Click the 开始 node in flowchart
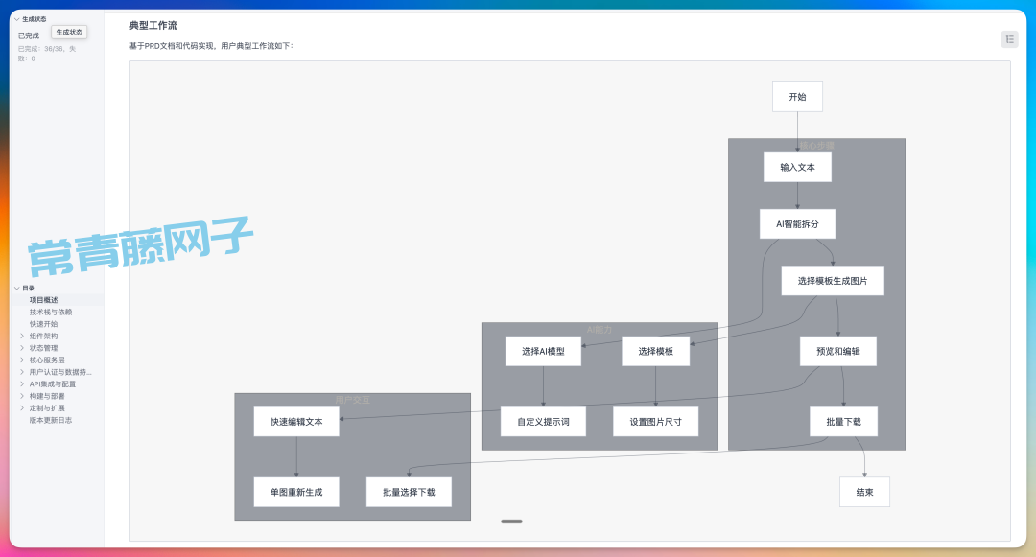This screenshot has height=557, width=1036. pos(797,97)
